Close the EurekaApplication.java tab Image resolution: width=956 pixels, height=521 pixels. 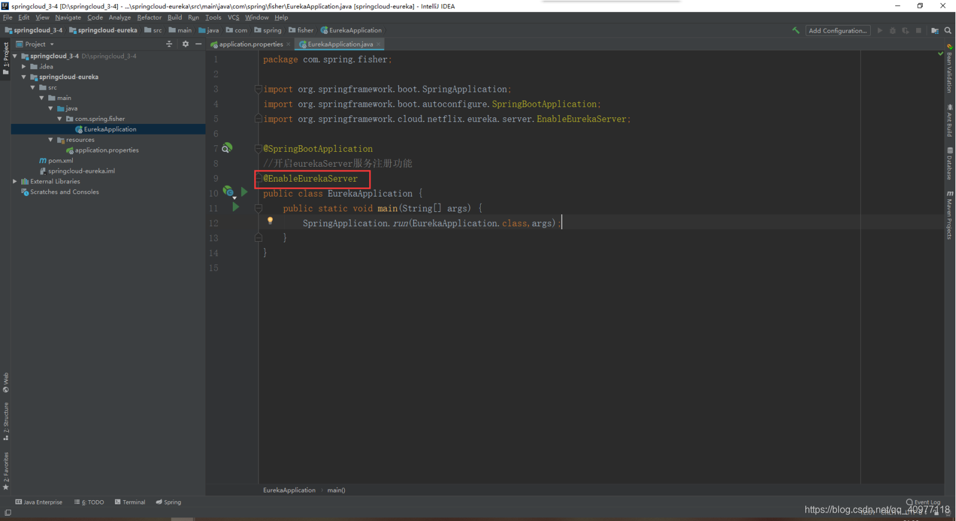coord(378,44)
